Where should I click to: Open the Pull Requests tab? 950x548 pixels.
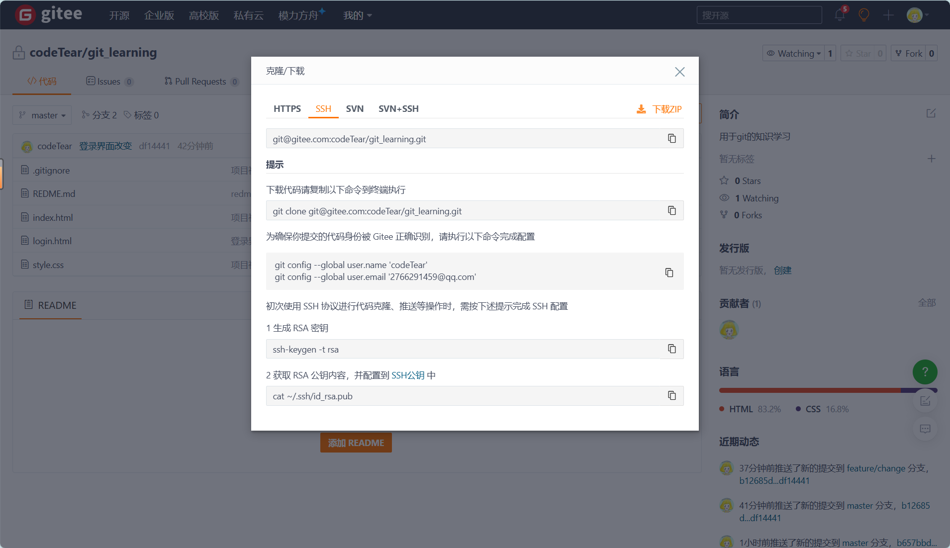click(201, 81)
